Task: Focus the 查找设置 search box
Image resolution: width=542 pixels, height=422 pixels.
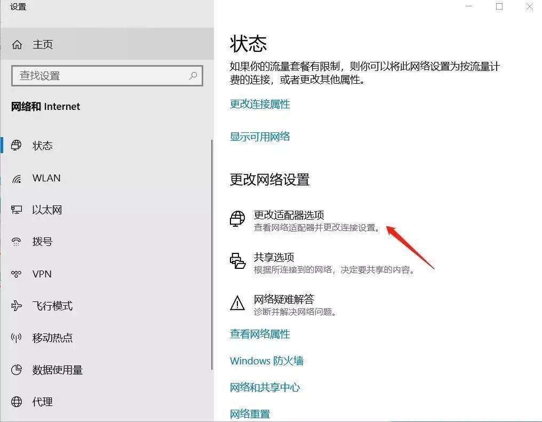Action: pos(107,76)
